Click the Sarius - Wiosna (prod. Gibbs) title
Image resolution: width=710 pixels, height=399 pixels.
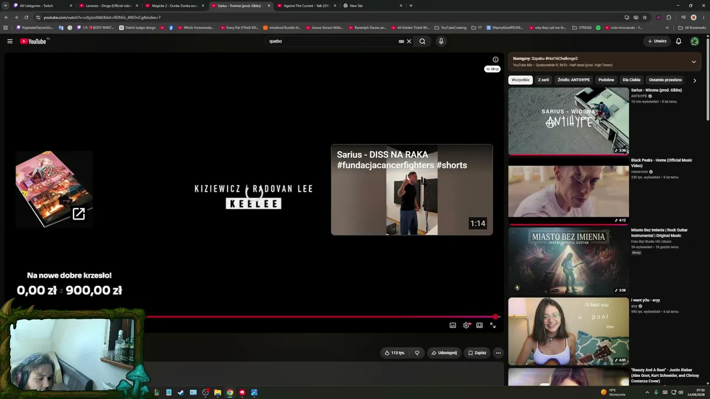656,90
